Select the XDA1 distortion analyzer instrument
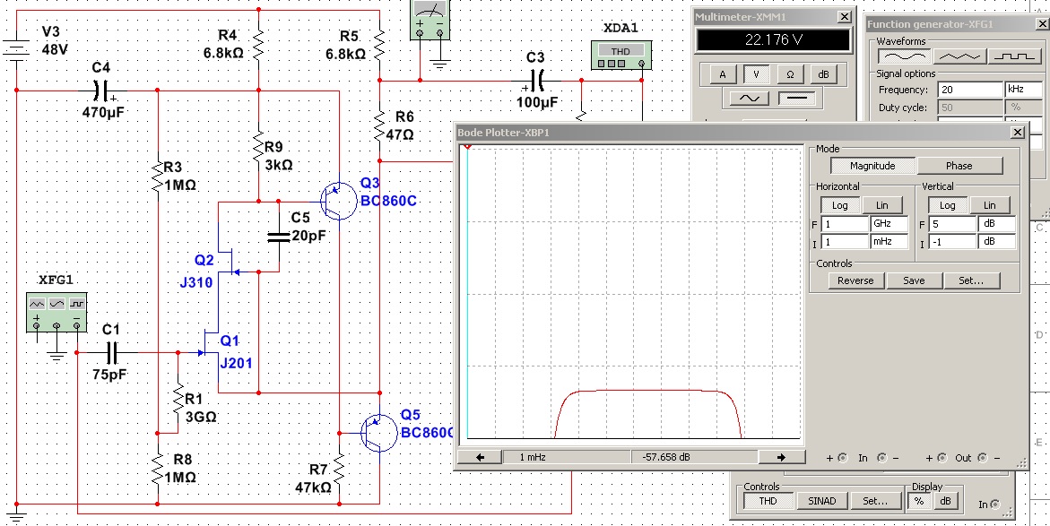This screenshot has height=526, width=1050. [620, 55]
